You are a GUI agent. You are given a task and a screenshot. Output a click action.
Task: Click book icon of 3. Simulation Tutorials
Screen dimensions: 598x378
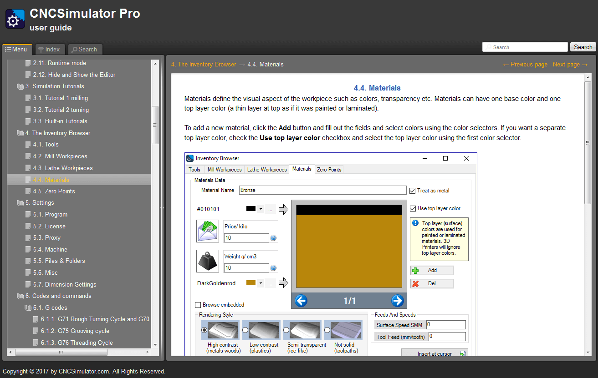[20, 86]
